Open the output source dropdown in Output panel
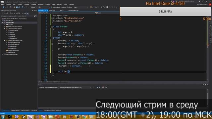 point(75,87)
